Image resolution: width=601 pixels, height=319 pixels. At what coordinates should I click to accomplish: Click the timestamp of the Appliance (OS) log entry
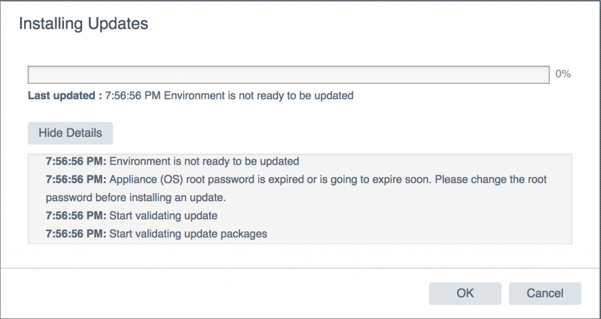coord(76,179)
